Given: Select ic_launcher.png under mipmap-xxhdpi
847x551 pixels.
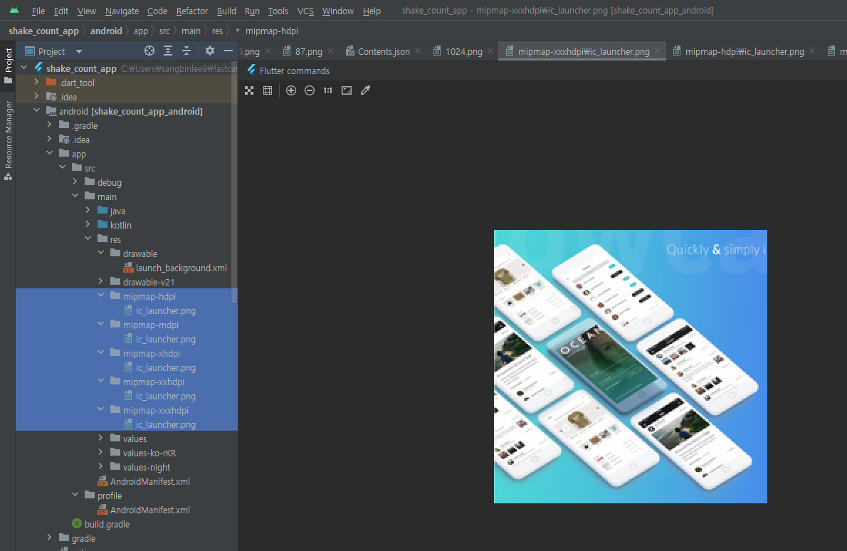Looking at the screenshot, I should click(160, 396).
